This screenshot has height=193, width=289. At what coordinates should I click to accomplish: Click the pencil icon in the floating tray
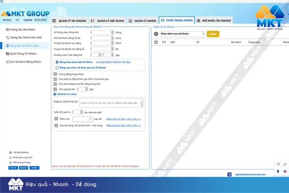click(x=285, y=164)
